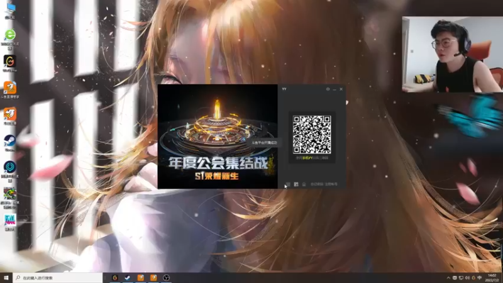This screenshot has height=283, width=503.
Task: Open WeGame from the taskbar
Action: [115, 278]
